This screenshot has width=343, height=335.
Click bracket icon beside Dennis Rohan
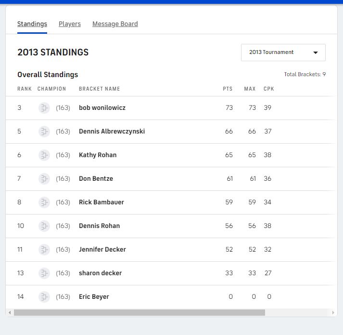44,226
